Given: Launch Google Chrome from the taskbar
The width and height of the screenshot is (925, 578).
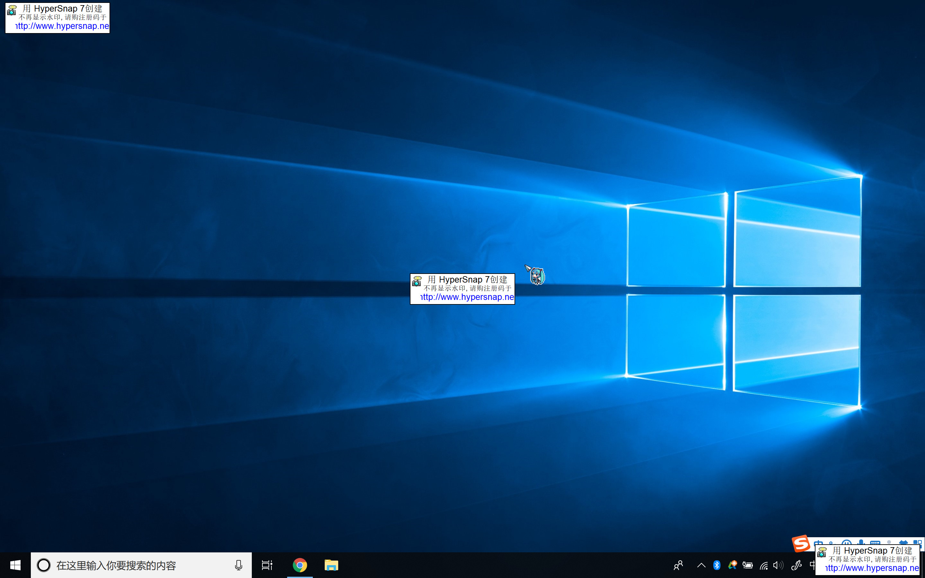Looking at the screenshot, I should click(x=300, y=565).
